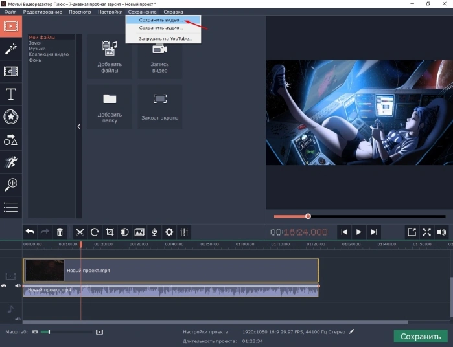Viewport: 453px width, 347px height.
Task: Select the Новый проект.mp4 video clip
Action: point(170,270)
